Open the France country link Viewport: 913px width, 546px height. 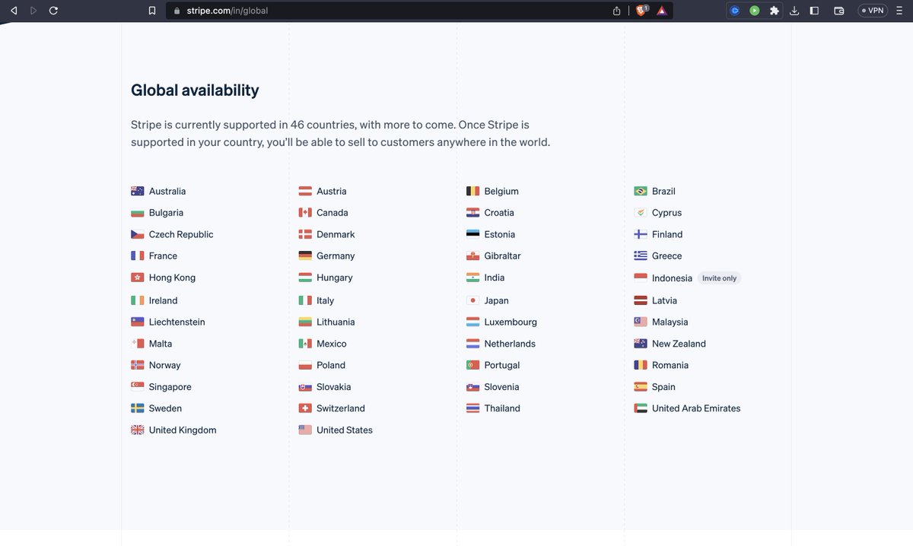163,256
